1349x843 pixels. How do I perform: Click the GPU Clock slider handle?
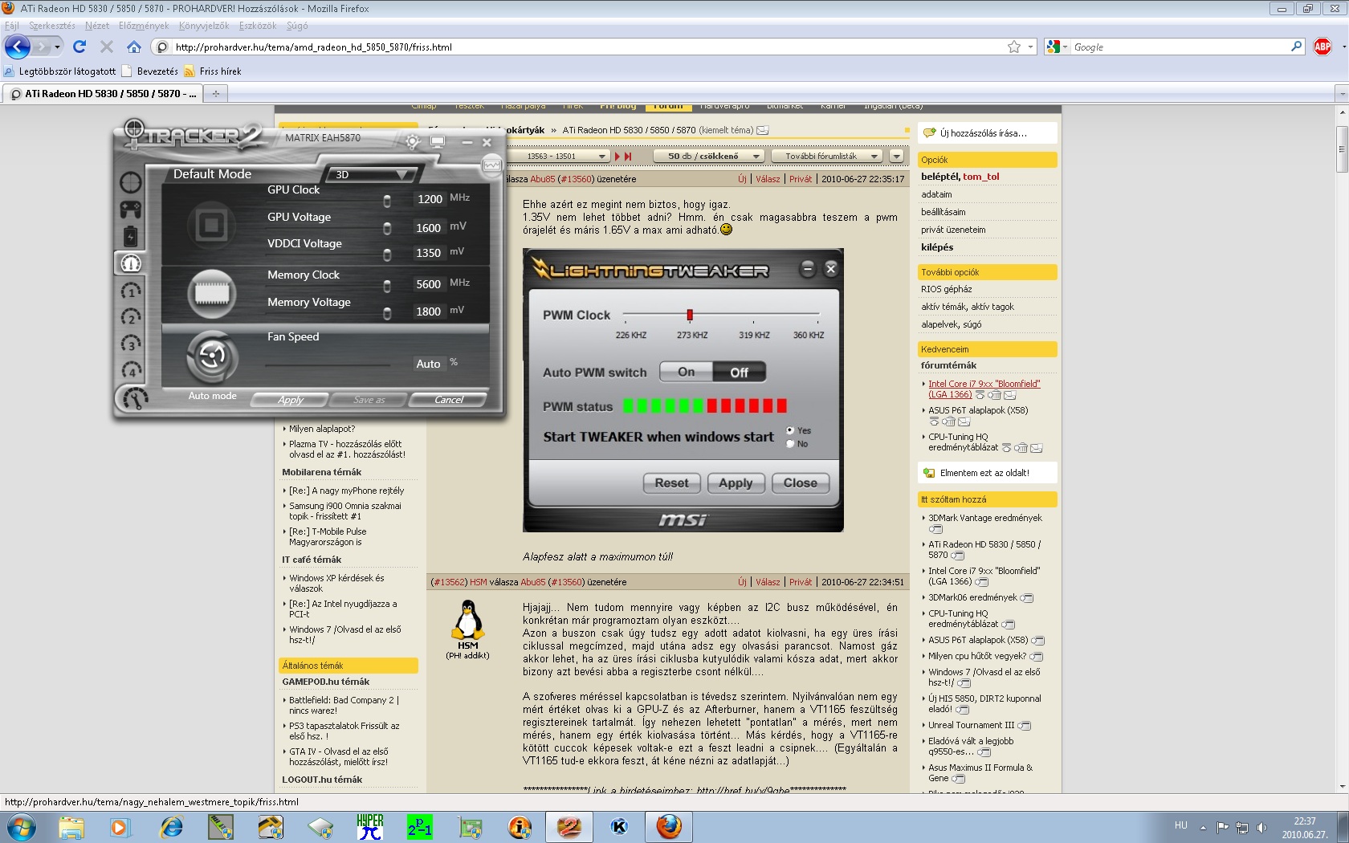pos(387,201)
